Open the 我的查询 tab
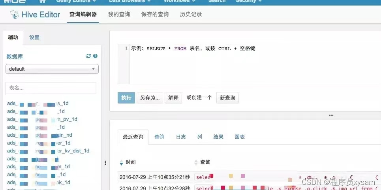This screenshot has height=190, width=381. [x=119, y=14]
